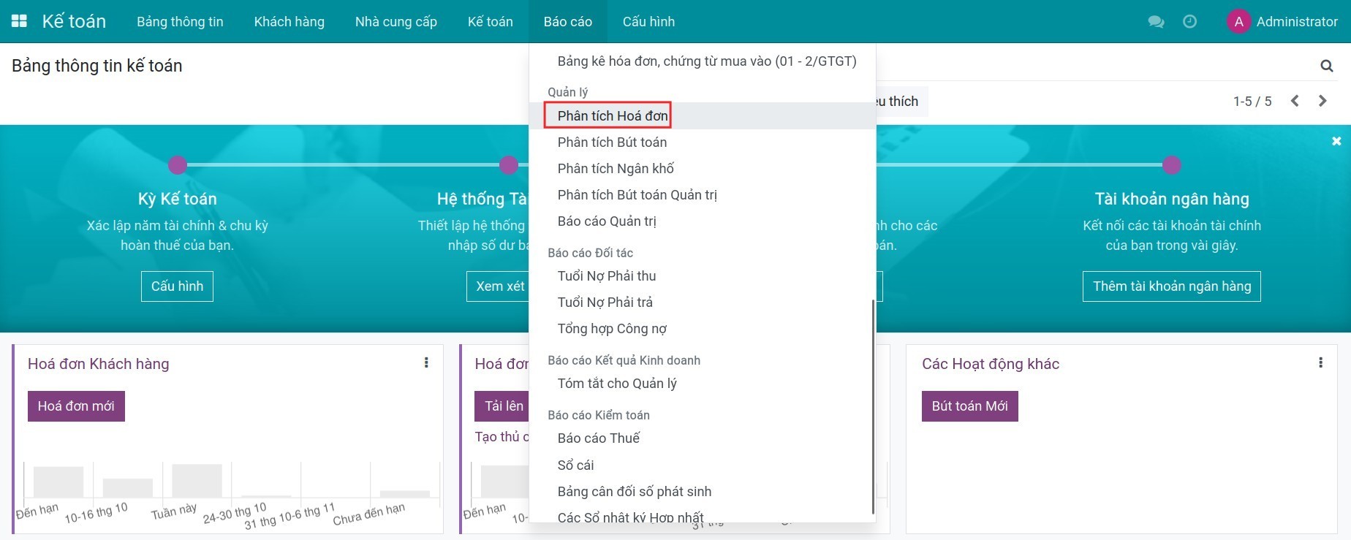The width and height of the screenshot is (1351, 540).
Task: Click the Administrator avatar icon
Action: tap(1238, 22)
